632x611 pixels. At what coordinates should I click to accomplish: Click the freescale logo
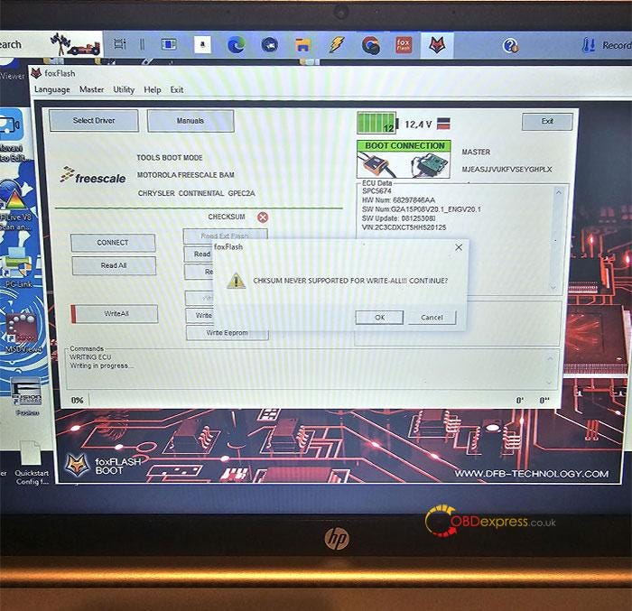(93, 176)
